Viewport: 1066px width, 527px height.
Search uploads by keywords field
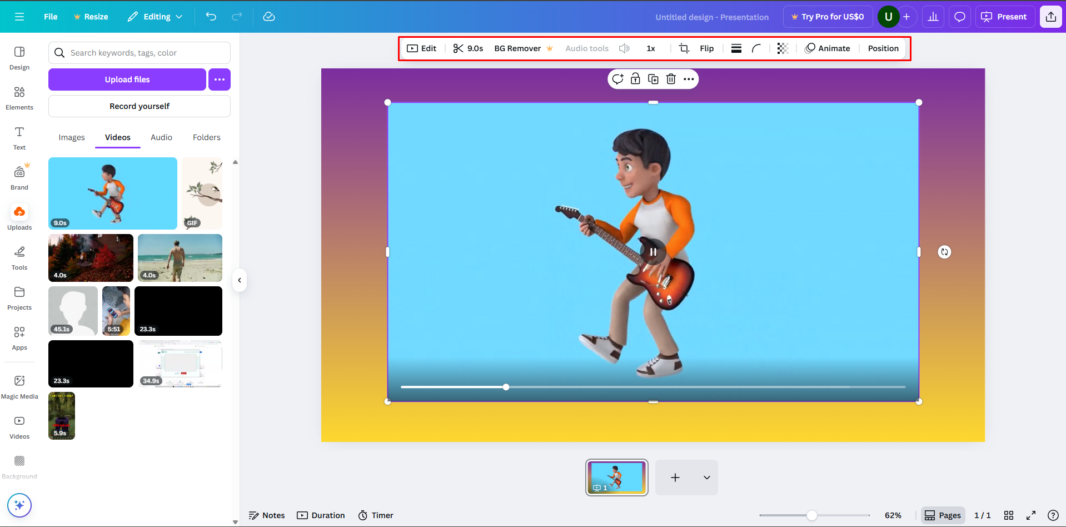coord(140,53)
